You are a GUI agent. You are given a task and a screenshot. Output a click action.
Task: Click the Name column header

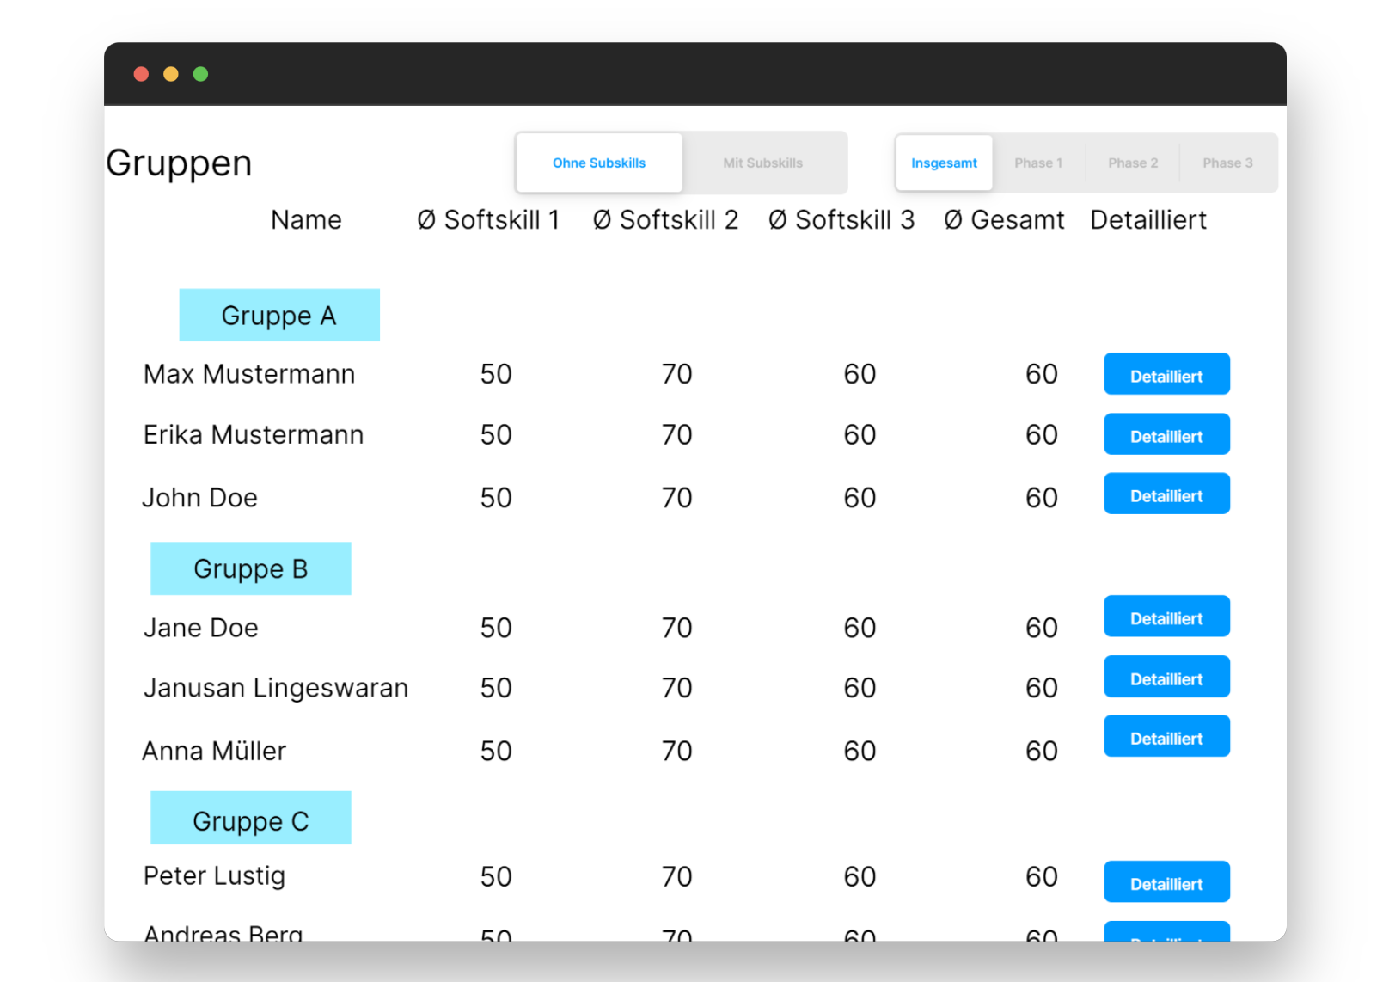pyautogui.click(x=306, y=220)
